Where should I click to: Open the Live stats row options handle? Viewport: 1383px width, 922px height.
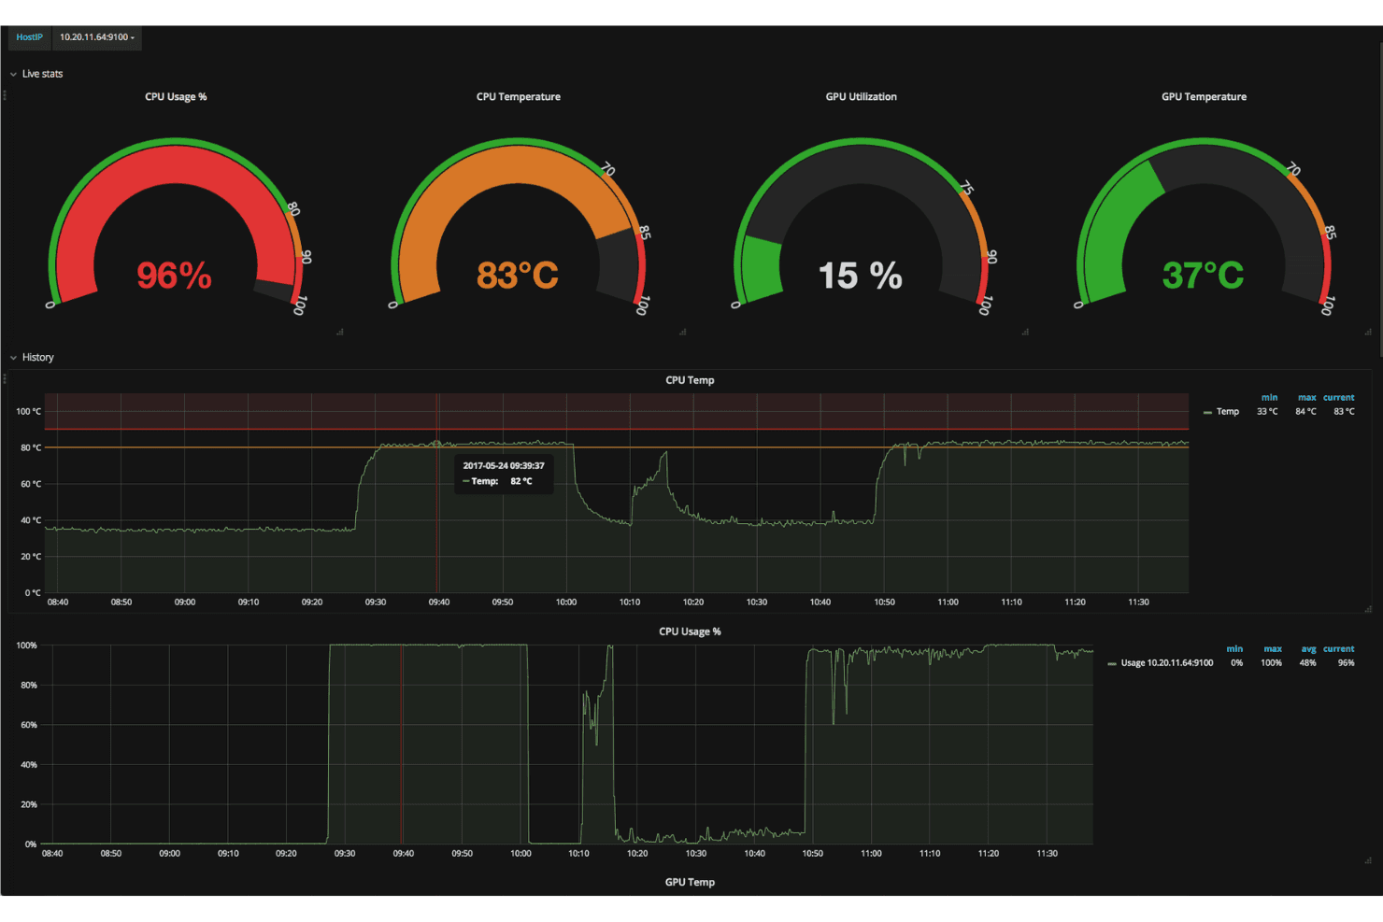tap(4, 95)
